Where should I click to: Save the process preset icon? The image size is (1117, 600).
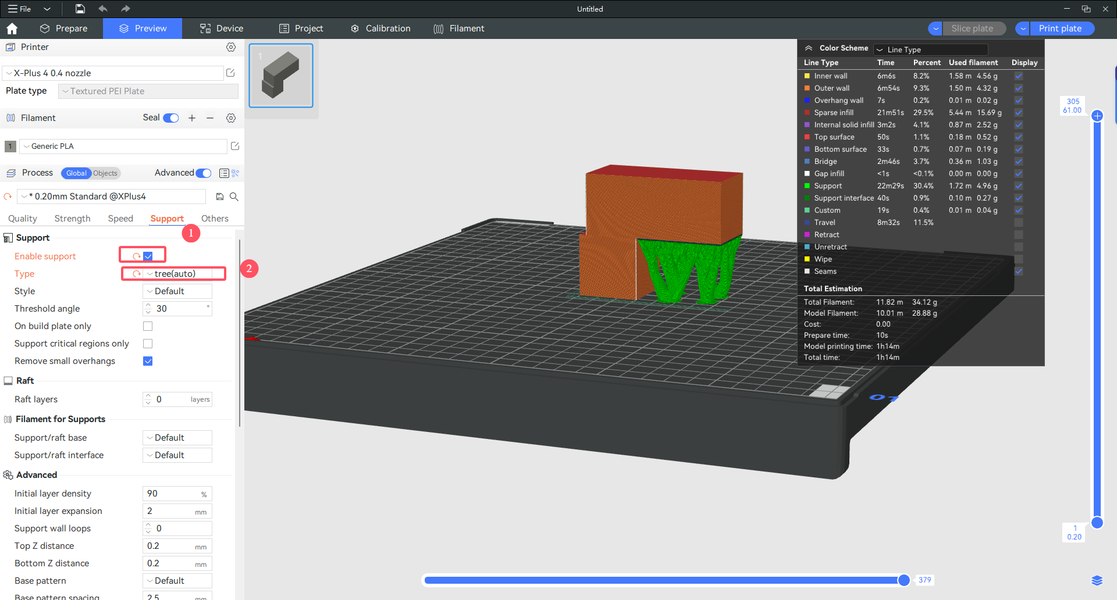click(x=220, y=197)
